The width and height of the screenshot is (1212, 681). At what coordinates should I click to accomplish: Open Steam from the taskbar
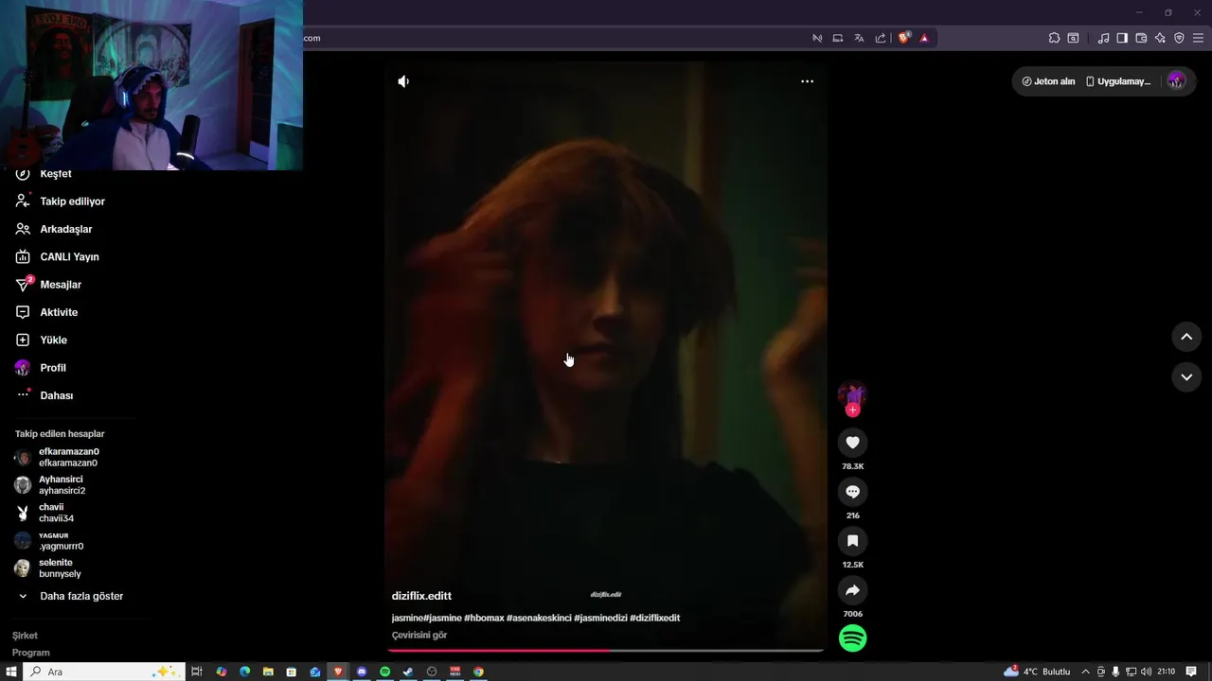[408, 672]
